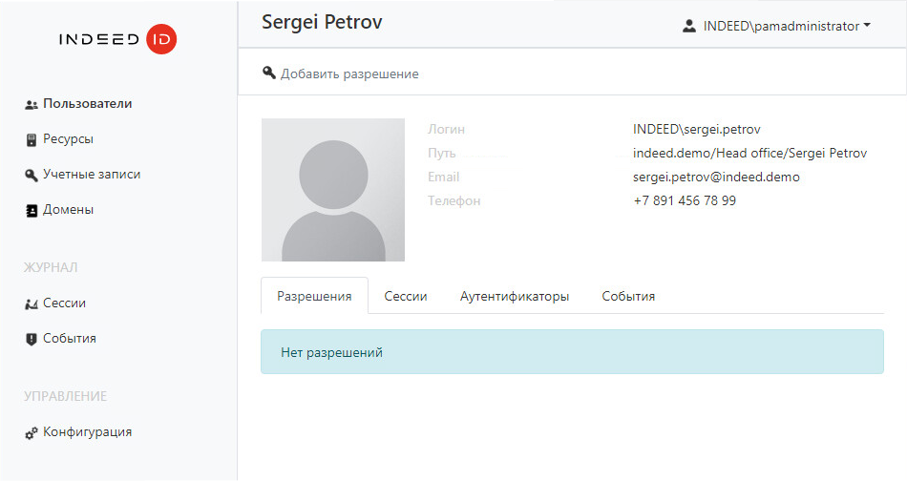Switch to the Разрешения tab
The width and height of the screenshot is (907, 481).
[x=314, y=297]
